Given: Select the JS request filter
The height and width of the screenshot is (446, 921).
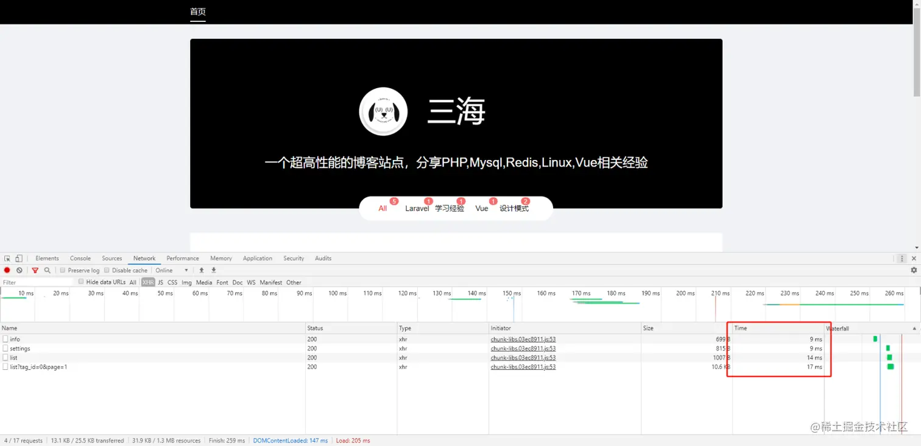Looking at the screenshot, I should point(160,282).
